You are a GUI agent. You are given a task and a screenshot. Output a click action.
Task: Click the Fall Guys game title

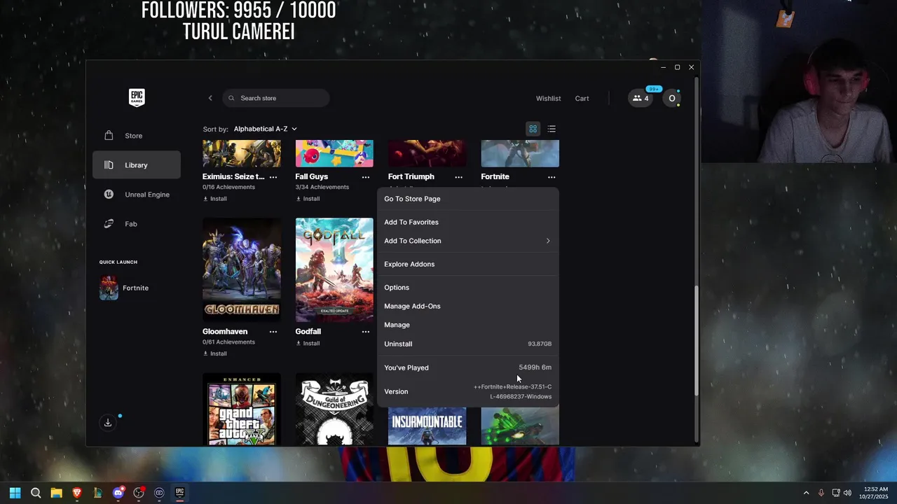(x=312, y=177)
